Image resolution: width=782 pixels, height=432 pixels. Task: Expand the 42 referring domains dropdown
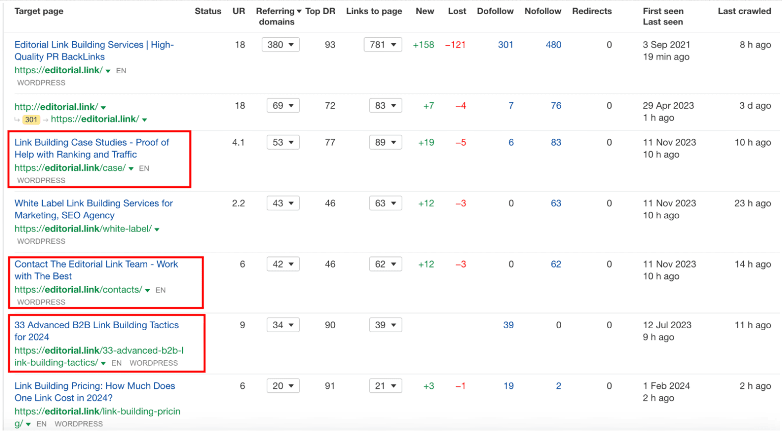tap(283, 264)
